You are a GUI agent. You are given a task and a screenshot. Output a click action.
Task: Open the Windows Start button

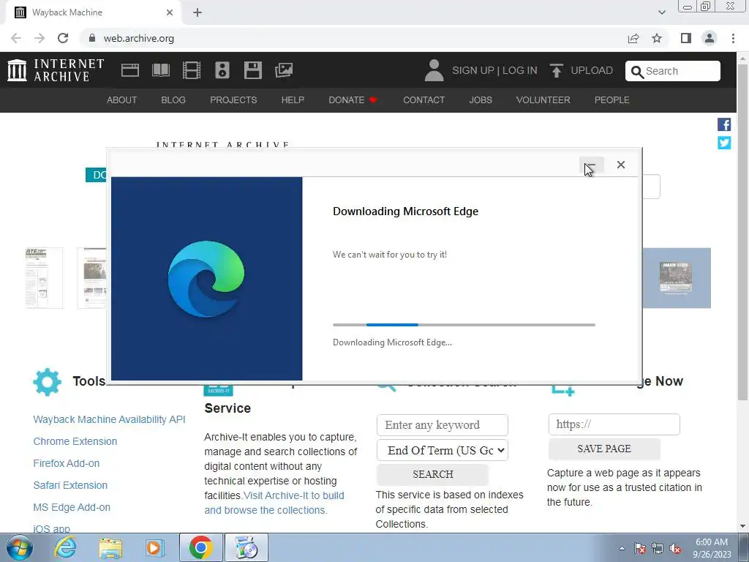coord(20,547)
